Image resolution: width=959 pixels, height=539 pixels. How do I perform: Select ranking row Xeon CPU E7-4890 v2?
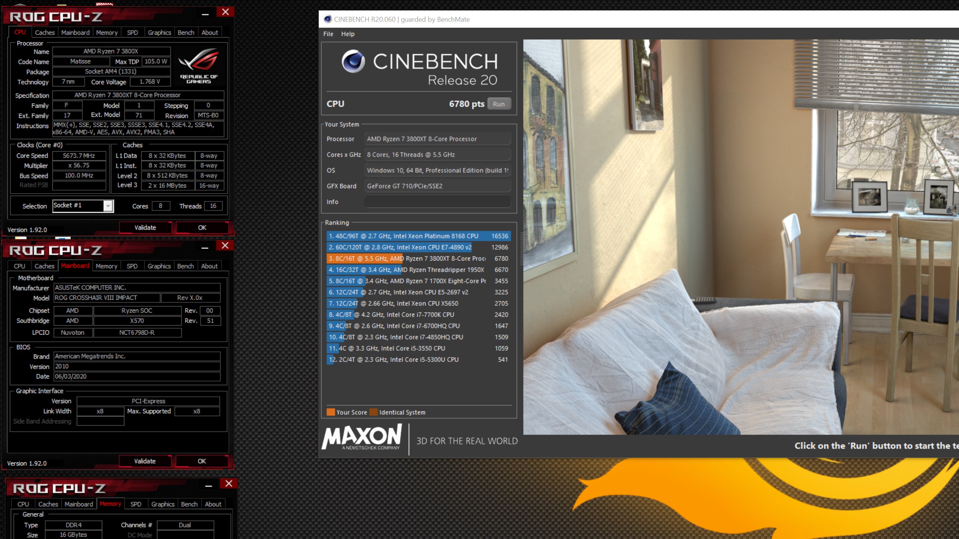coord(418,247)
